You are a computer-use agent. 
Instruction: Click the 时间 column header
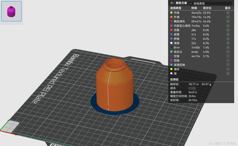[194, 8]
